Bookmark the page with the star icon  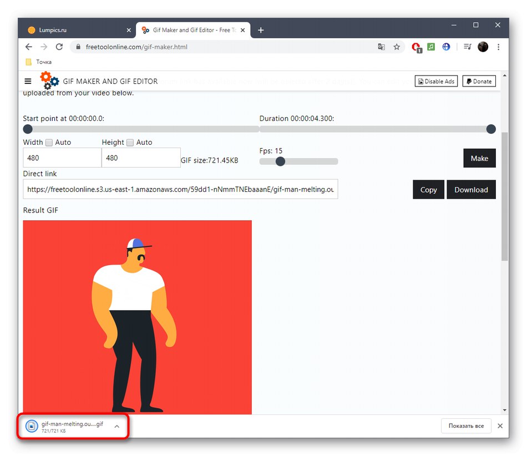point(397,47)
